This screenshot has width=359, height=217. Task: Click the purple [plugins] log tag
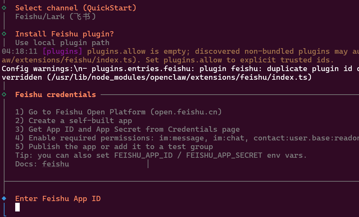(x=62, y=51)
